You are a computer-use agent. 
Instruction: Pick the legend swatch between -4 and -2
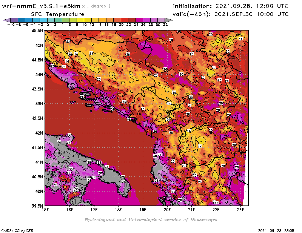pyautogui.click(x=36, y=20)
